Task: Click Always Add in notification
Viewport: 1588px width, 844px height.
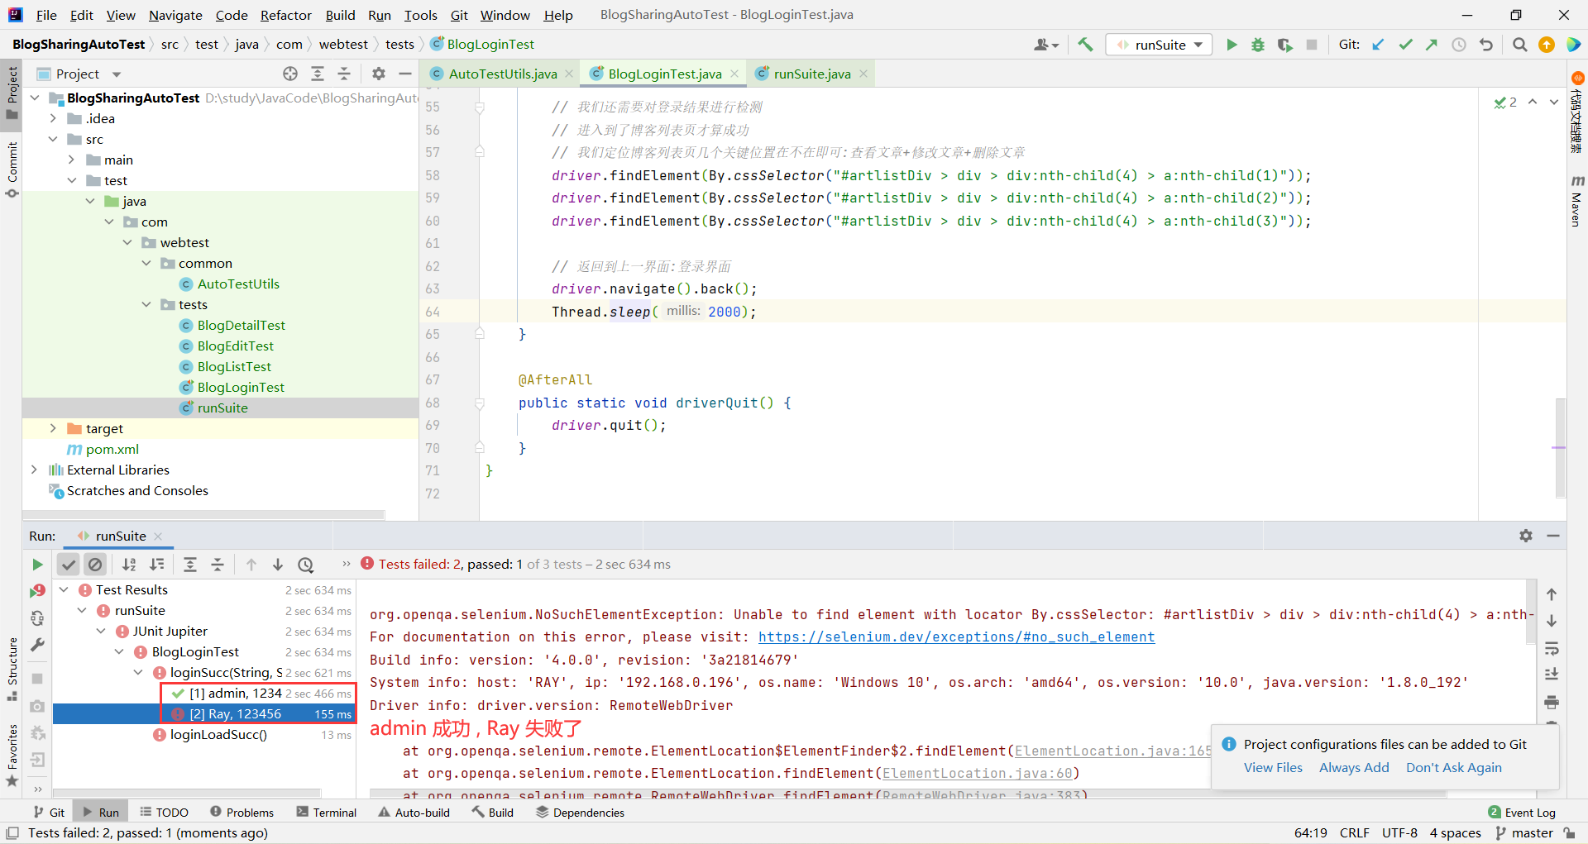Action: pyautogui.click(x=1354, y=767)
